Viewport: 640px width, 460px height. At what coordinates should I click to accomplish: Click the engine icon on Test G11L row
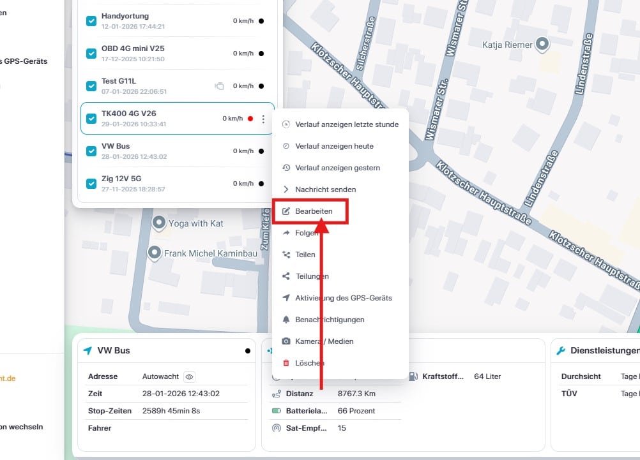click(x=219, y=86)
